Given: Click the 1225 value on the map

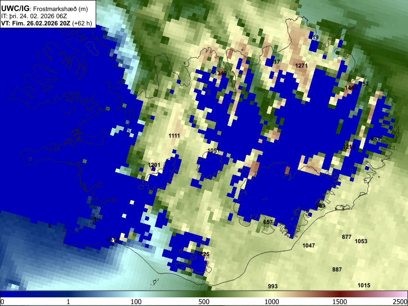Looking at the screenshot, I should click(x=203, y=254).
